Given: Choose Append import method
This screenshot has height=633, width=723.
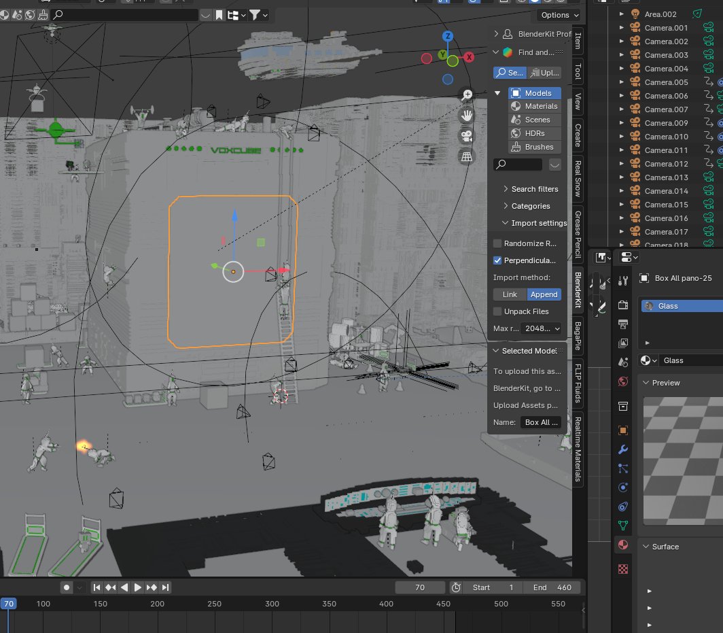Looking at the screenshot, I should tap(544, 294).
